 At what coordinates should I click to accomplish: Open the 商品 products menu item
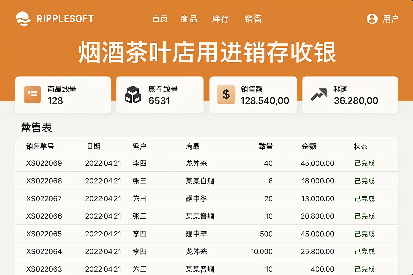[189, 19]
